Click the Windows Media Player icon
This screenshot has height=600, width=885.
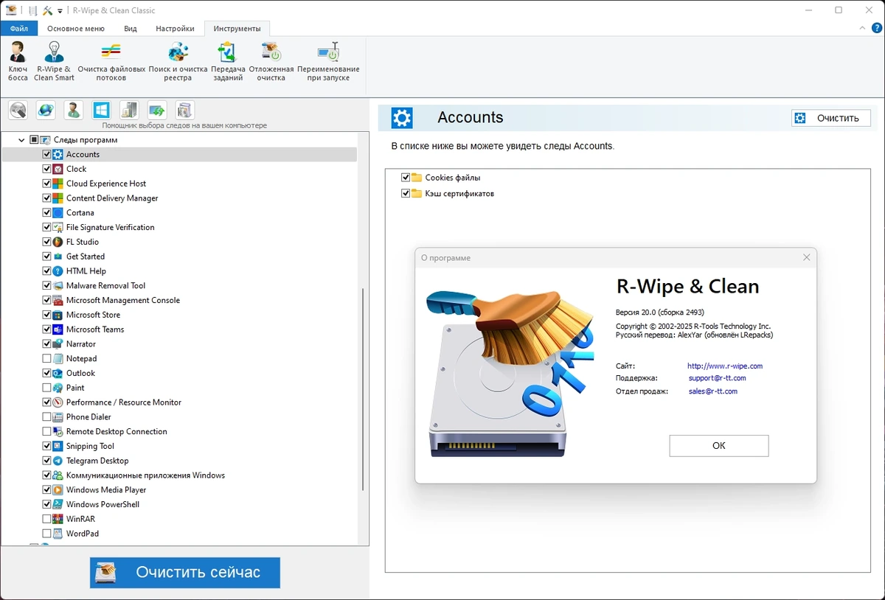pyautogui.click(x=58, y=489)
